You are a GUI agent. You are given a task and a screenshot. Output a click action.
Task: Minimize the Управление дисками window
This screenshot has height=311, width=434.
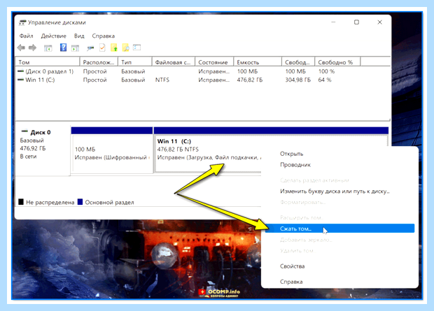(333, 22)
